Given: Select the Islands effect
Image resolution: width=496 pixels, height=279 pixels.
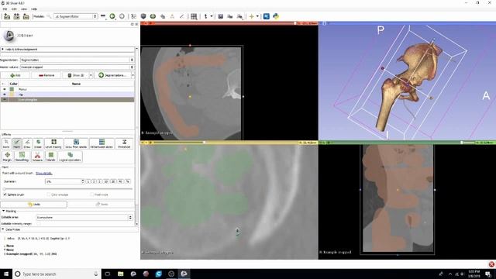Looking at the screenshot, I should 50,157.
